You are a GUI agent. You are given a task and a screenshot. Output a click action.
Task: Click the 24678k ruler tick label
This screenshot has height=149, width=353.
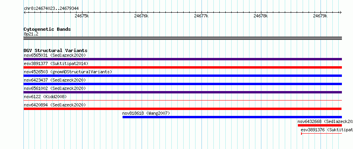tap(261, 16)
